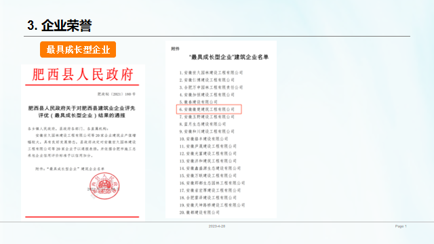Click the notice heading about 评先评优
434x244 pixels.
(x=81, y=111)
